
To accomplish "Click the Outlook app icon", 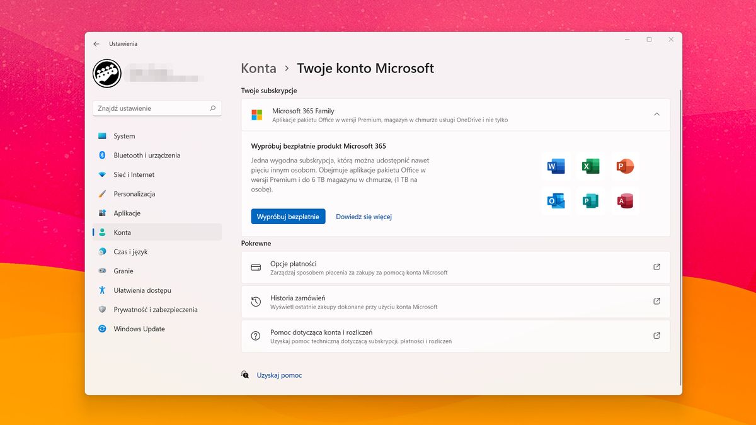I will 556,200.
